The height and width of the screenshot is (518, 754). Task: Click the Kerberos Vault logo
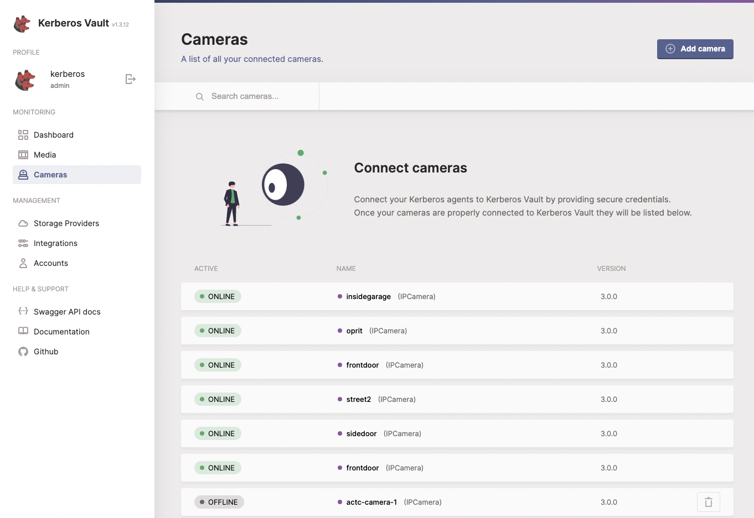[21, 24]
